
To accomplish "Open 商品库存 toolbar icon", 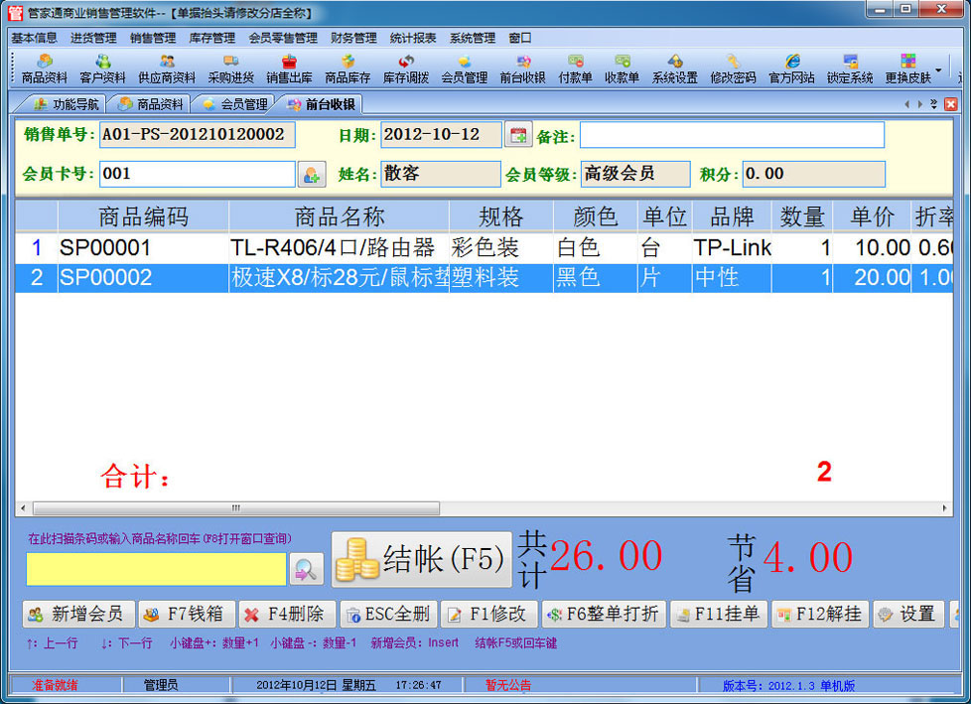I will click(x=347, y=69).
